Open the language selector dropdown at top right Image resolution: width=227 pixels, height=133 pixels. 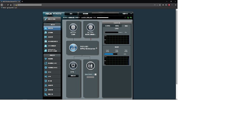coord(125,14)
